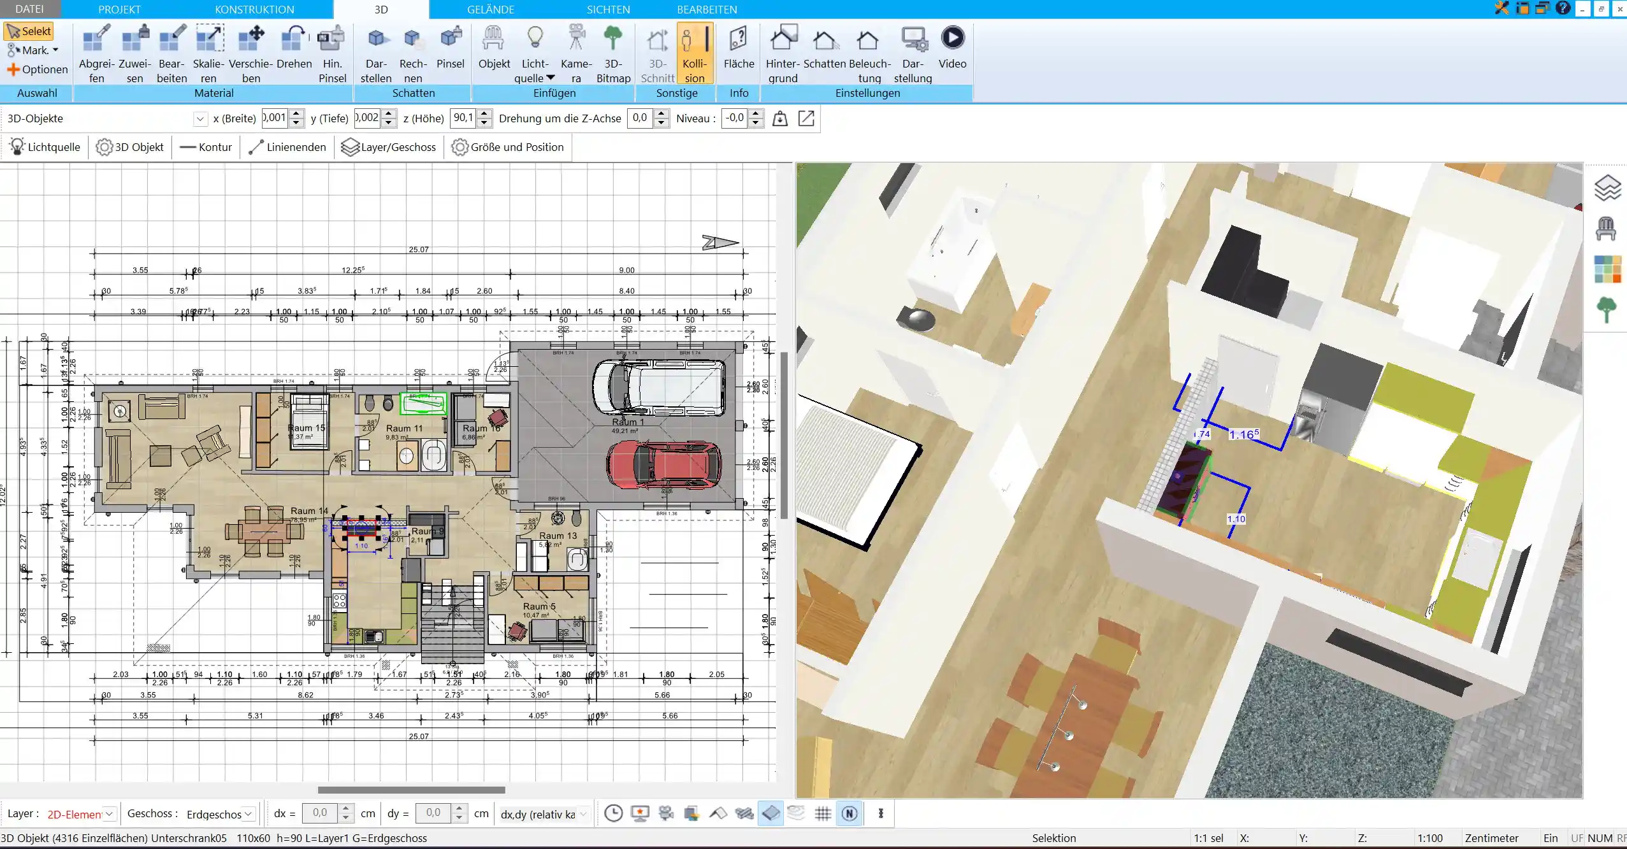Image resolution: width=1627 pixels, height=849 pixels.
Task: Click the monitor star presentation icon
Action: (640, 813)
